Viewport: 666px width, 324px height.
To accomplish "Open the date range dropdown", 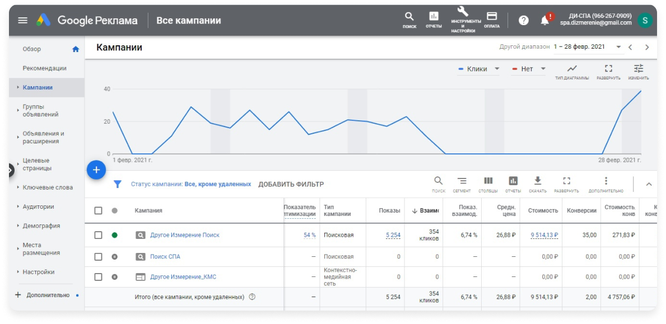I will (x=588, y=47).
